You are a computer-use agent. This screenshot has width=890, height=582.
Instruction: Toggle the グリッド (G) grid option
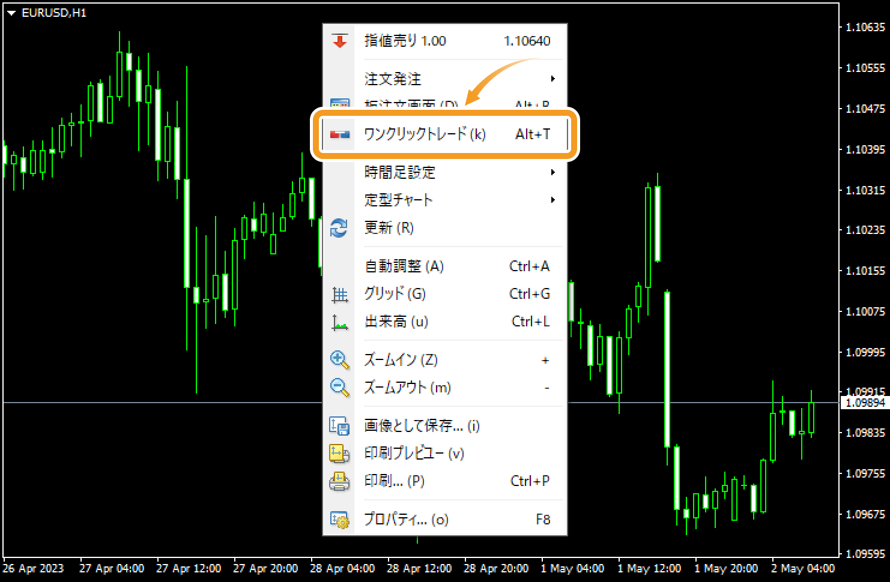tap(395, 294)
